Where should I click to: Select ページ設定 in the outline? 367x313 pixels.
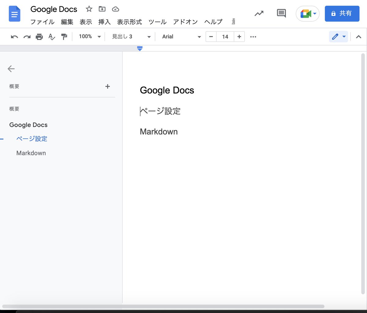coord(32,139)
